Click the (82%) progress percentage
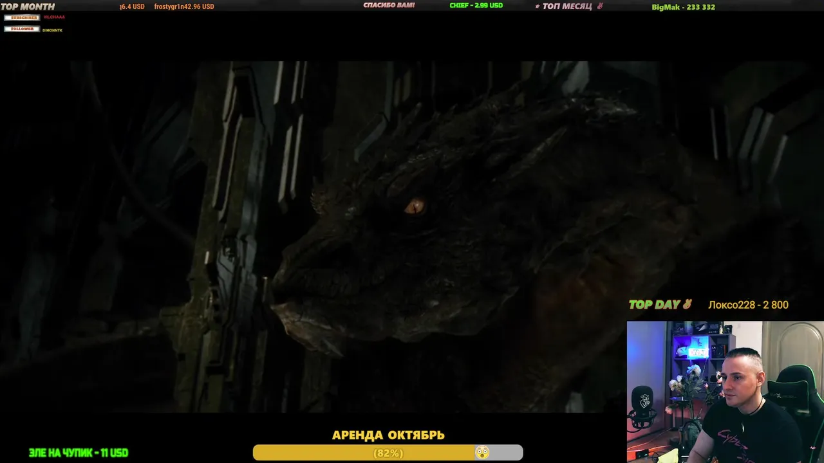This screenshot has height=463, width=824. coord(388,453)
